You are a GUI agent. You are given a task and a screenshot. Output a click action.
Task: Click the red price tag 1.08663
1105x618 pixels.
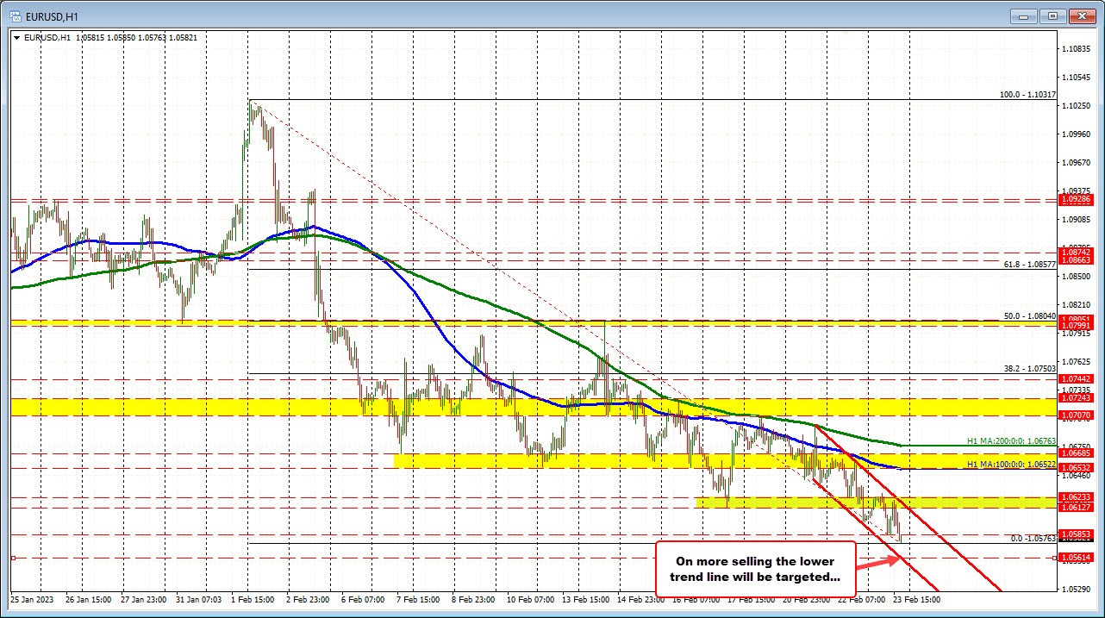[1077, 259]
